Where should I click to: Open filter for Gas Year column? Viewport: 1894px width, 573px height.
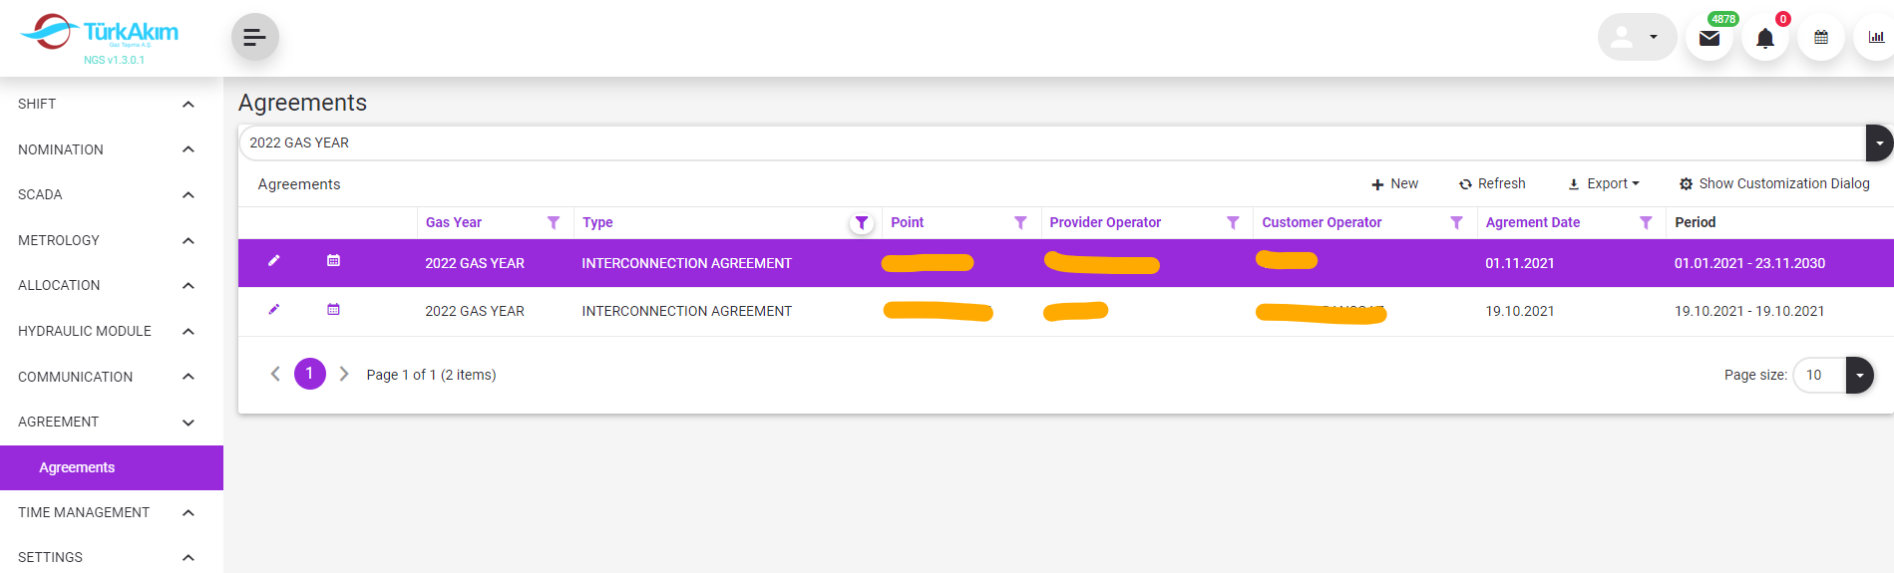[x=554, y=223]
